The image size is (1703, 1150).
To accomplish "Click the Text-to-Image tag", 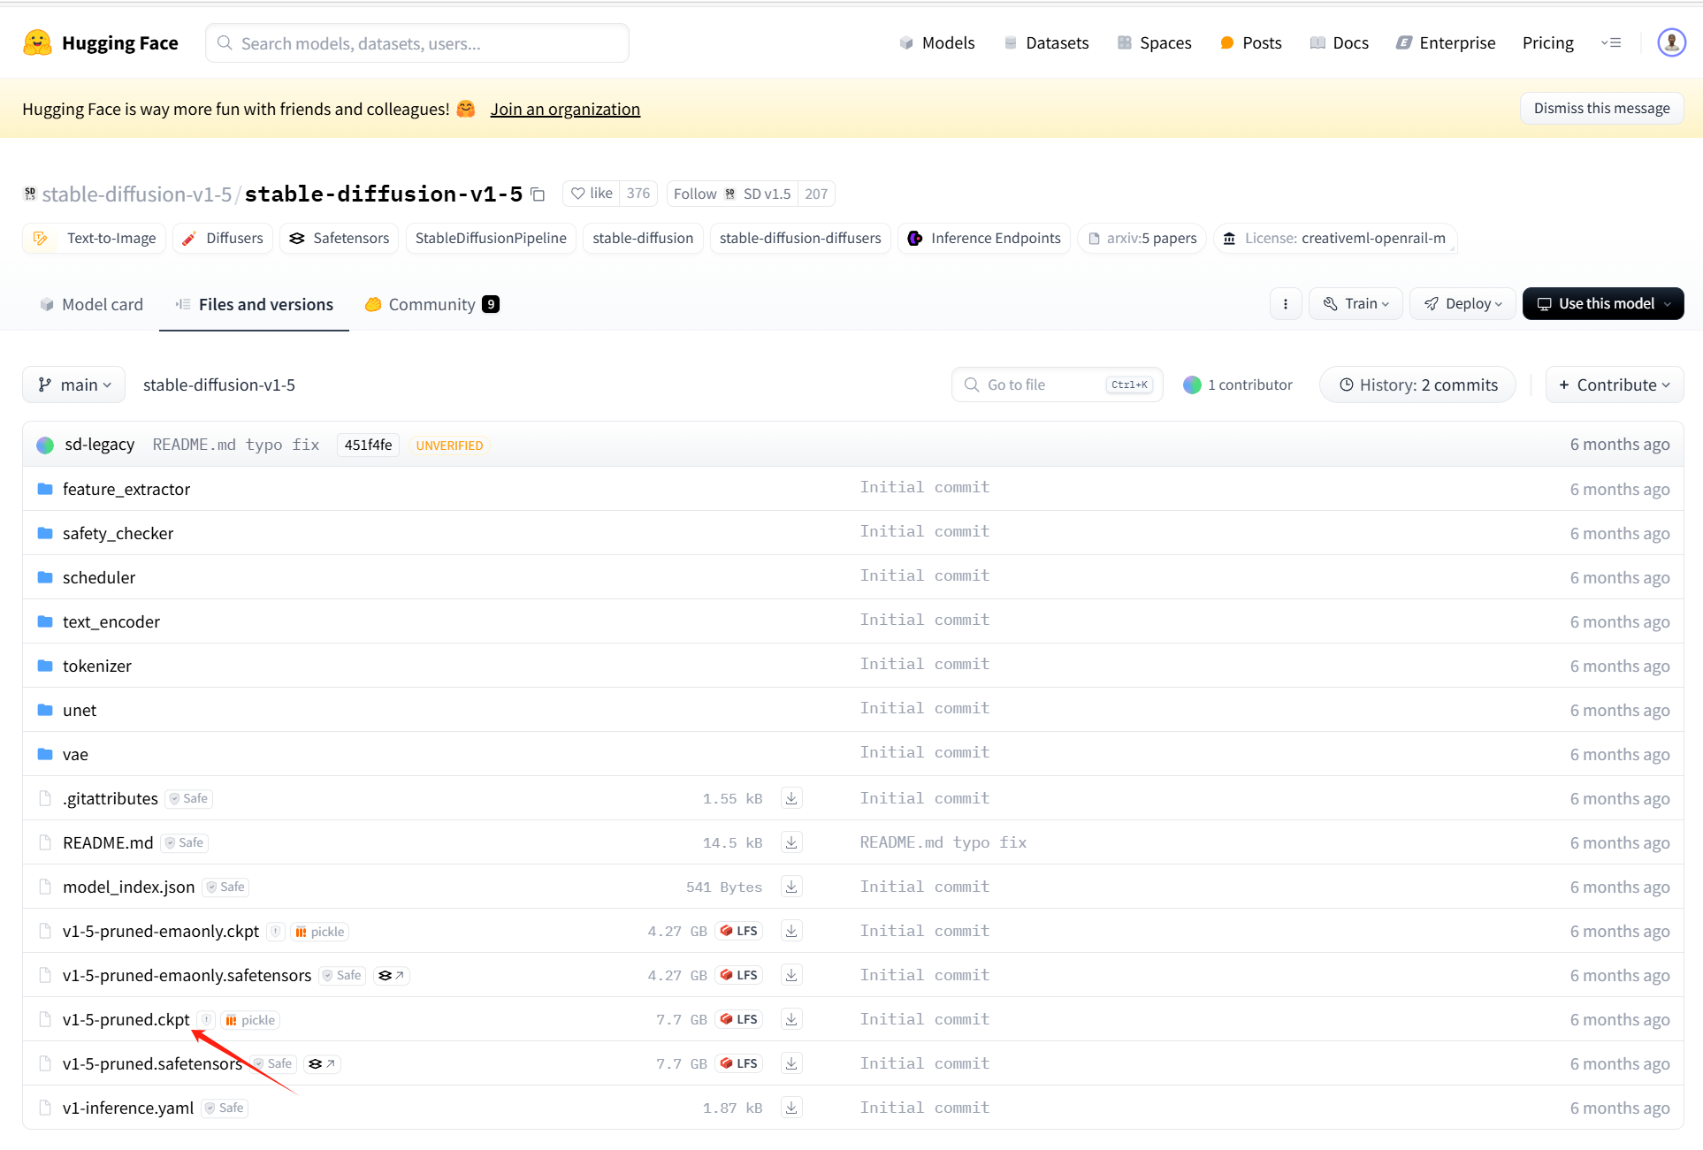I will (95, 239).
